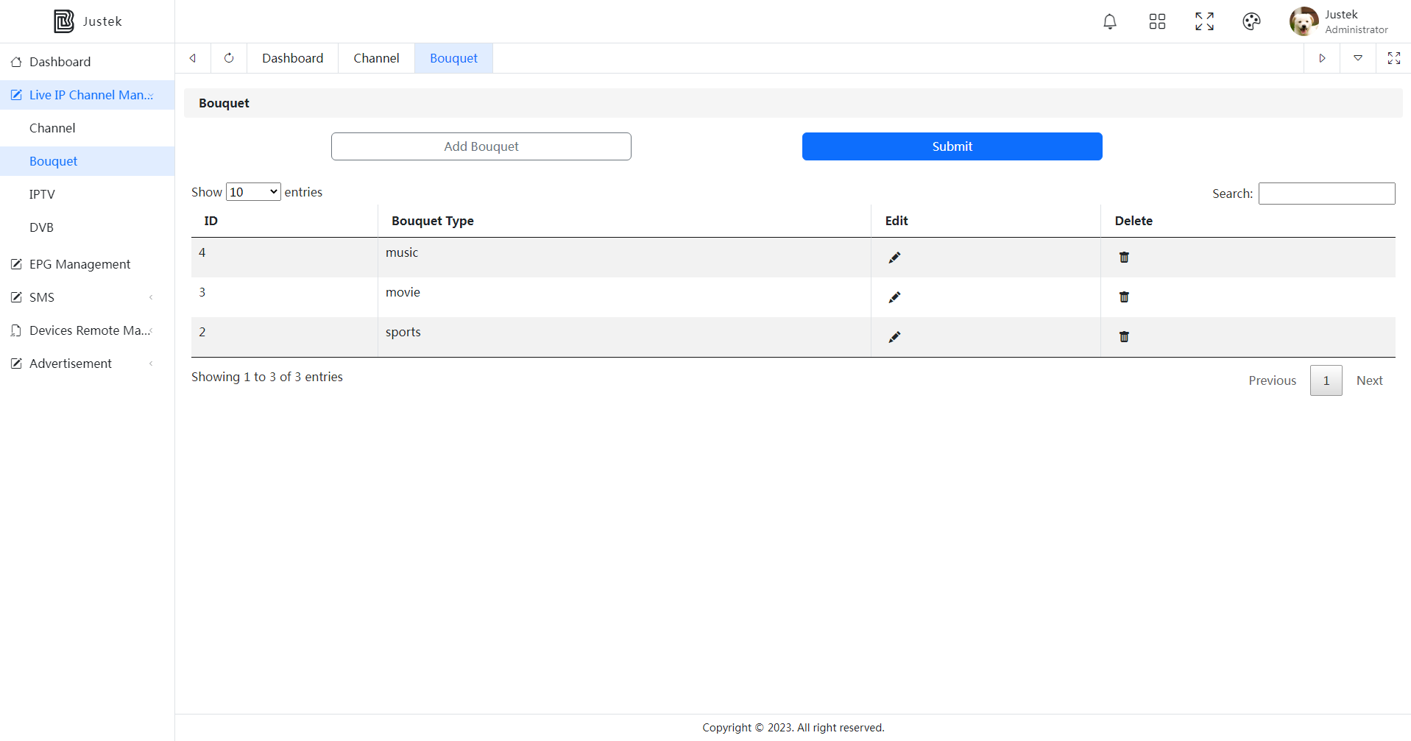Go to Next page
The image size is (1411, 741).
coord(1369,380)
